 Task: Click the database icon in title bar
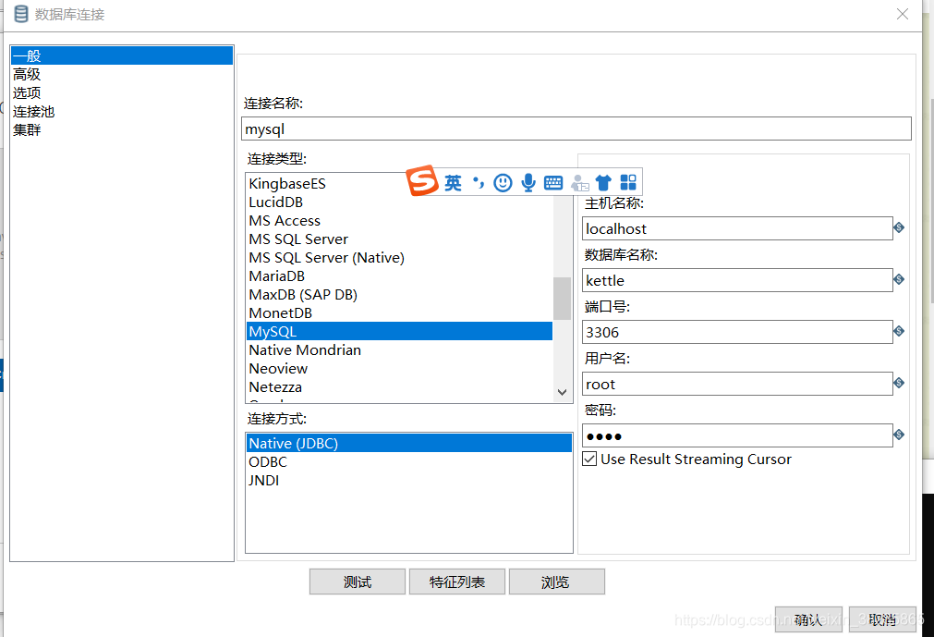[21, 14]
